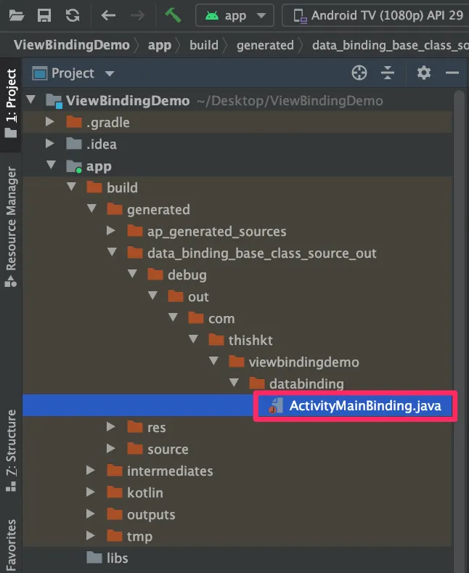The width and height of the screenshot is (469, 573).
Task: Expand the res folder arrow
Action: click(x=110, y=427)
